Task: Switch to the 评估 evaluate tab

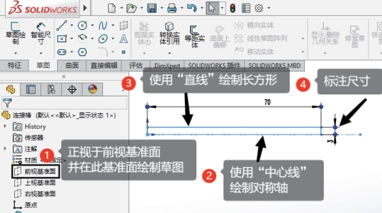Action: point(136,65)
